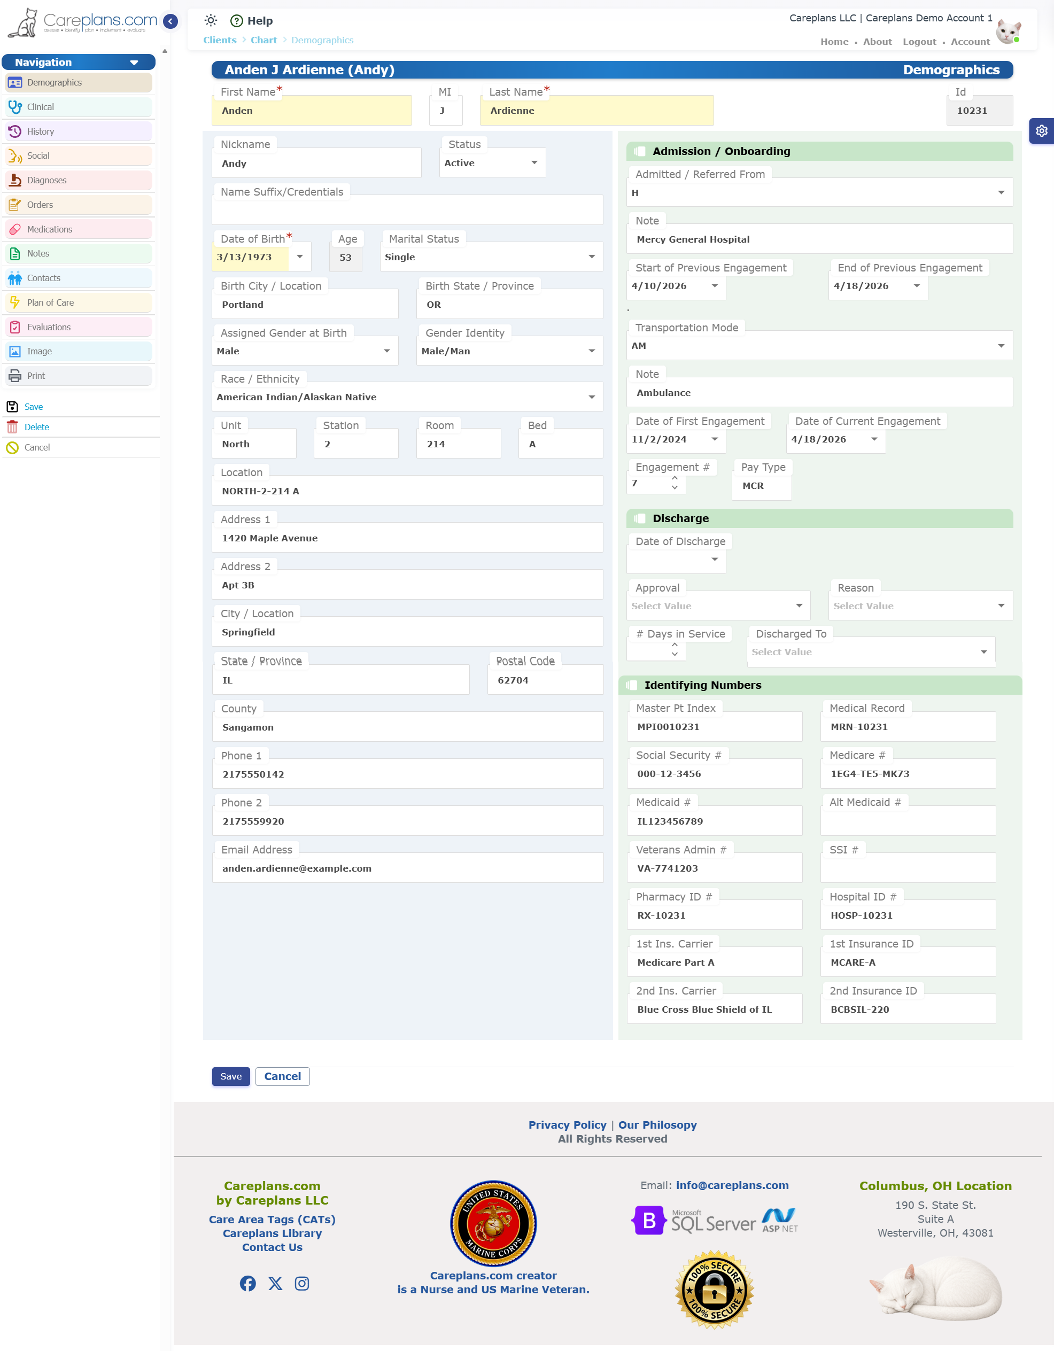
Task: Click Logout in top menu
Action: click(919, 42)
